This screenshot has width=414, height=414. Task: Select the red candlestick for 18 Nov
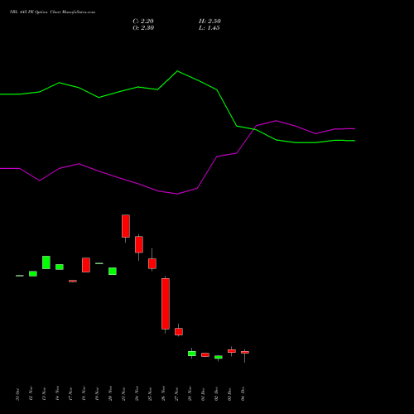point(86,265)
